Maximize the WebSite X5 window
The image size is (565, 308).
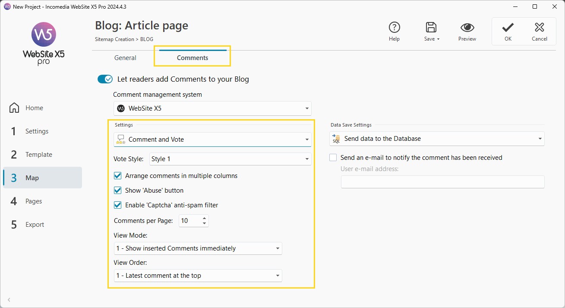coord(535,7)
